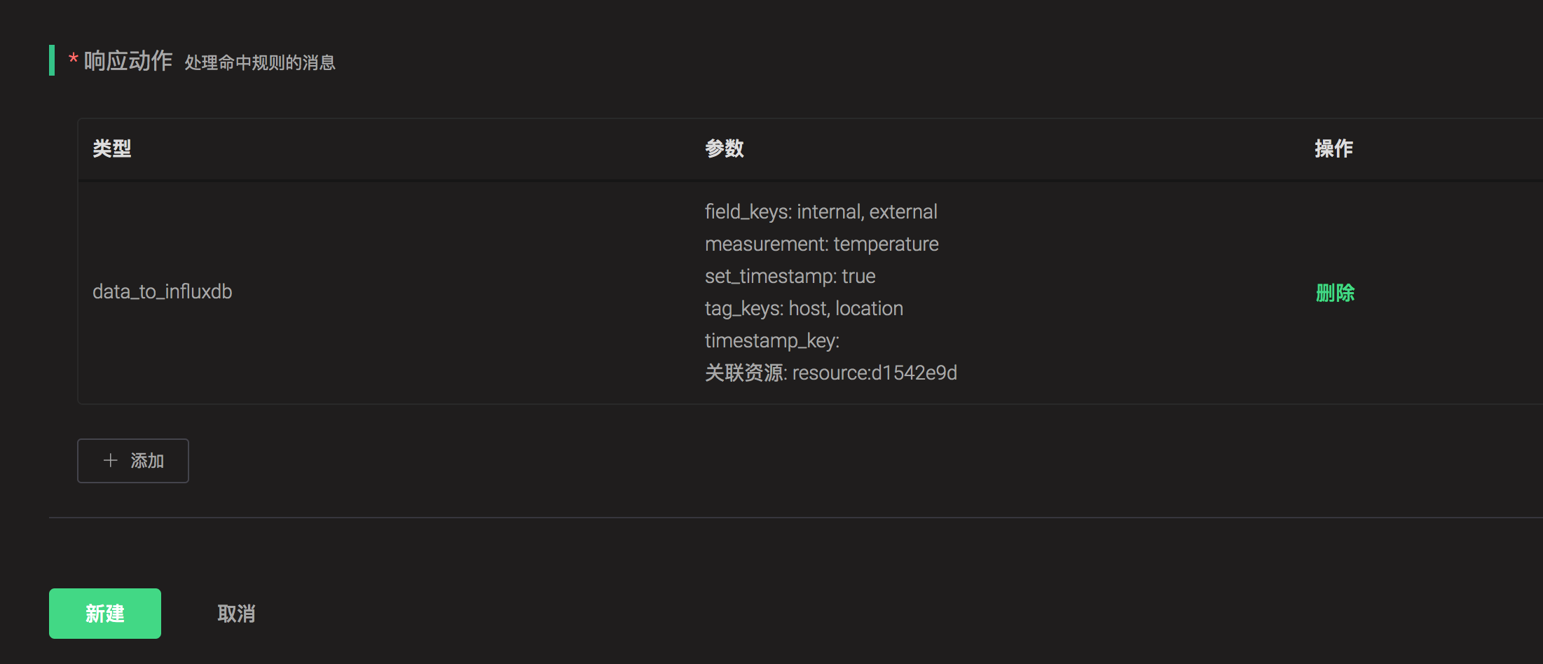Image resolution: width=1543 pixels, height=664 pixels.
Task: Click the red required asterisk
Action: point(73,60)
